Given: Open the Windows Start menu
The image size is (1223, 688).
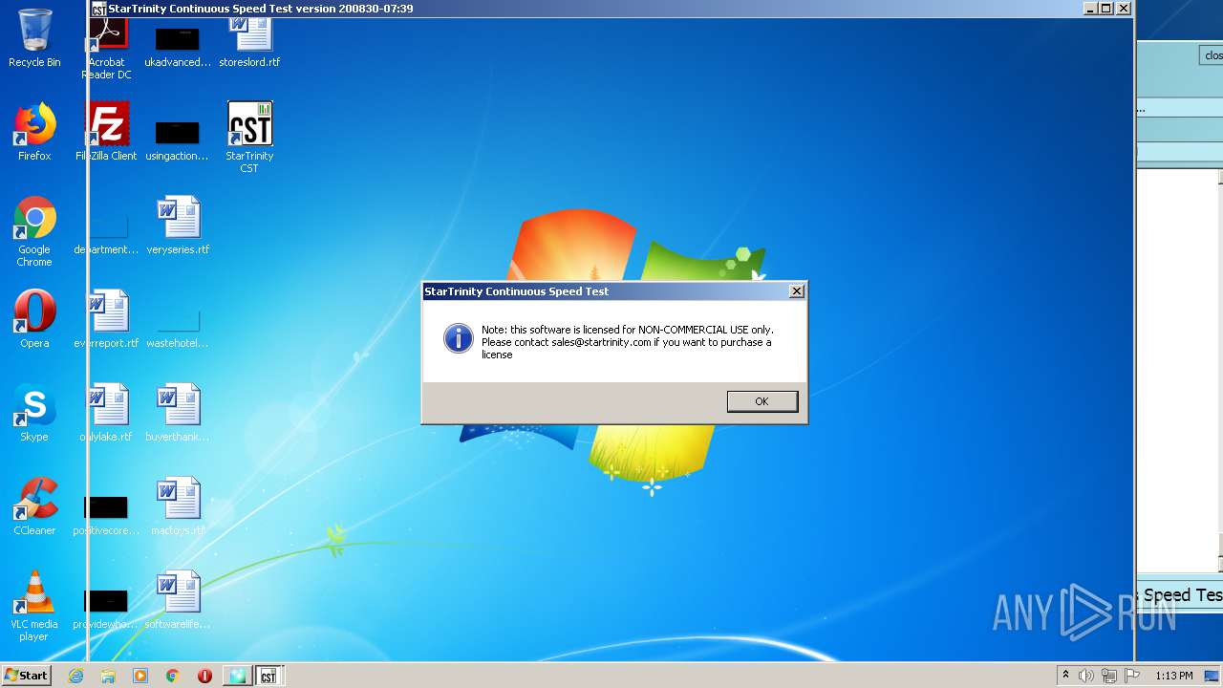Looking at the screenshot, I should (27, 676).
